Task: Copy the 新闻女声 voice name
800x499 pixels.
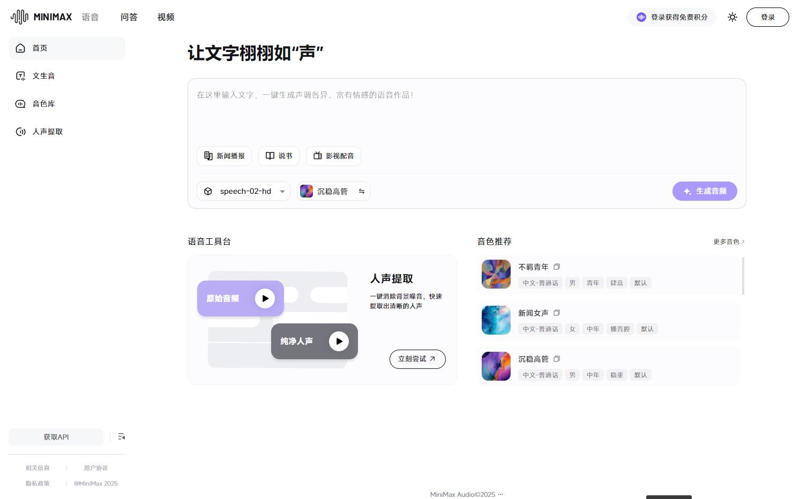Action: coord(557,313)
